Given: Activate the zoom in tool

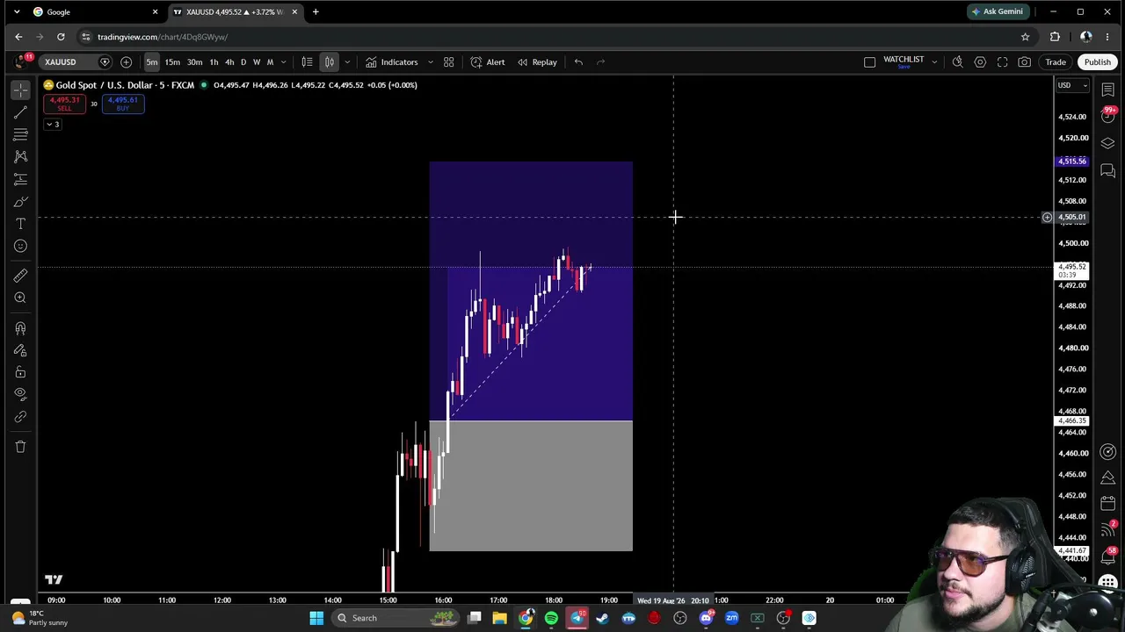Looking at the screenshot, I should [x=20, y=298].
